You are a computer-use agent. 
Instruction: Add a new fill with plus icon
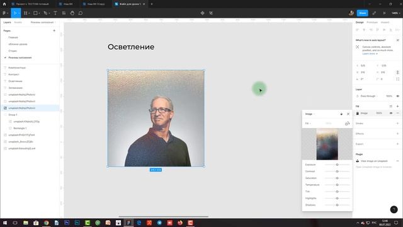(x=397, y=107)
